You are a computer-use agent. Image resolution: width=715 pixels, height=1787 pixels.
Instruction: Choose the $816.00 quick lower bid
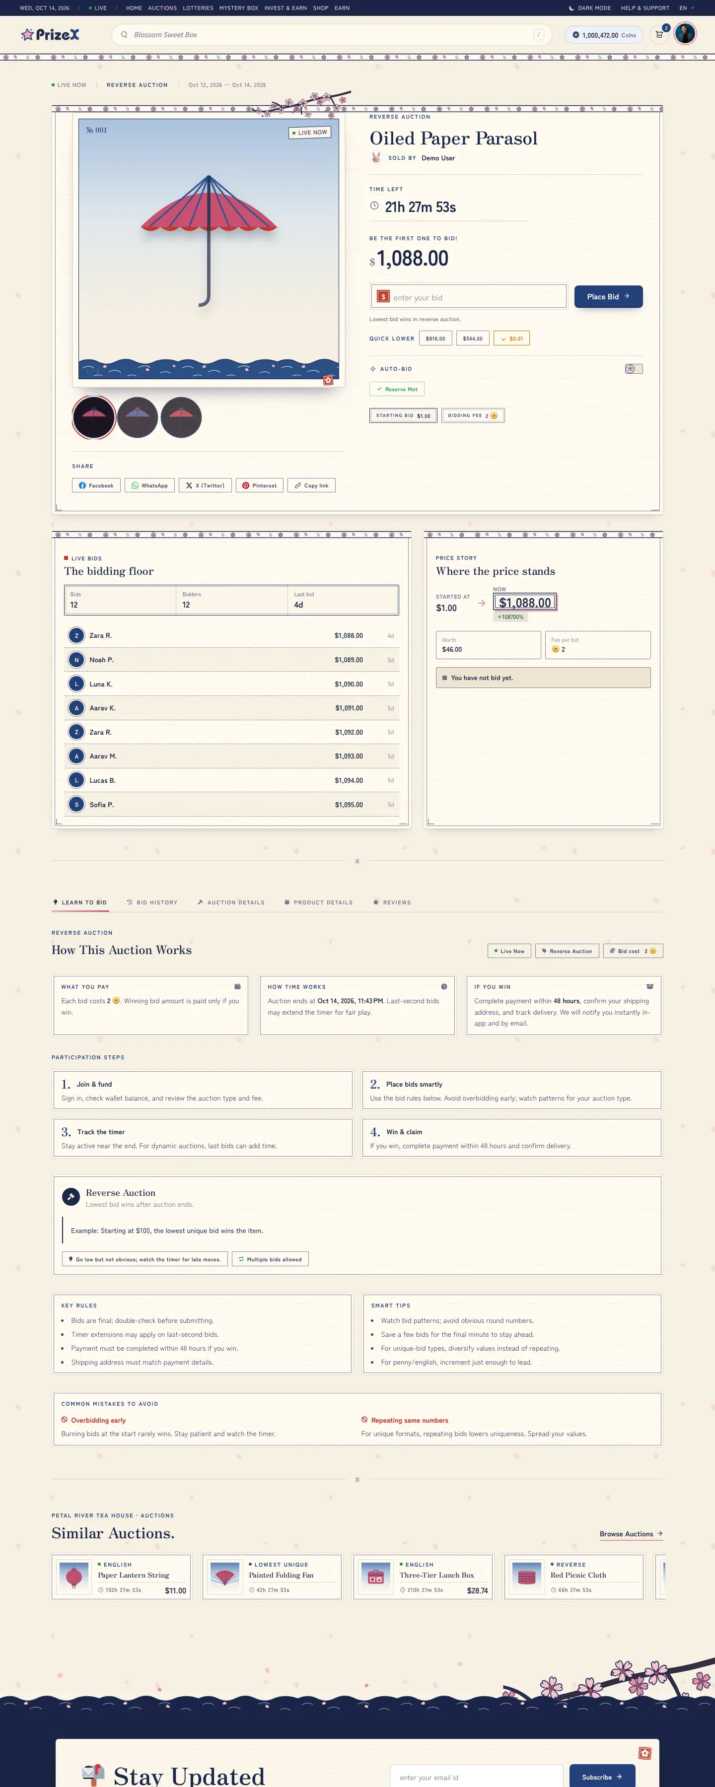pyautogui.click(x=435, y=339)
